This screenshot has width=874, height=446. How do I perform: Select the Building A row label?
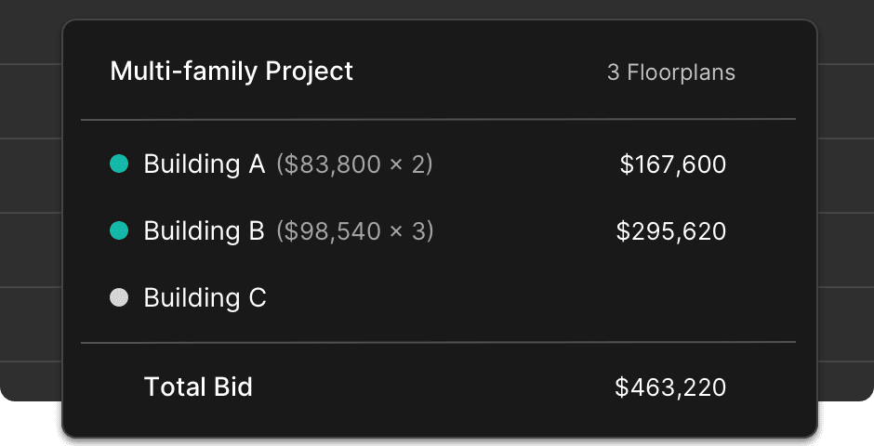pyautogui.click(x=205, y=164)
